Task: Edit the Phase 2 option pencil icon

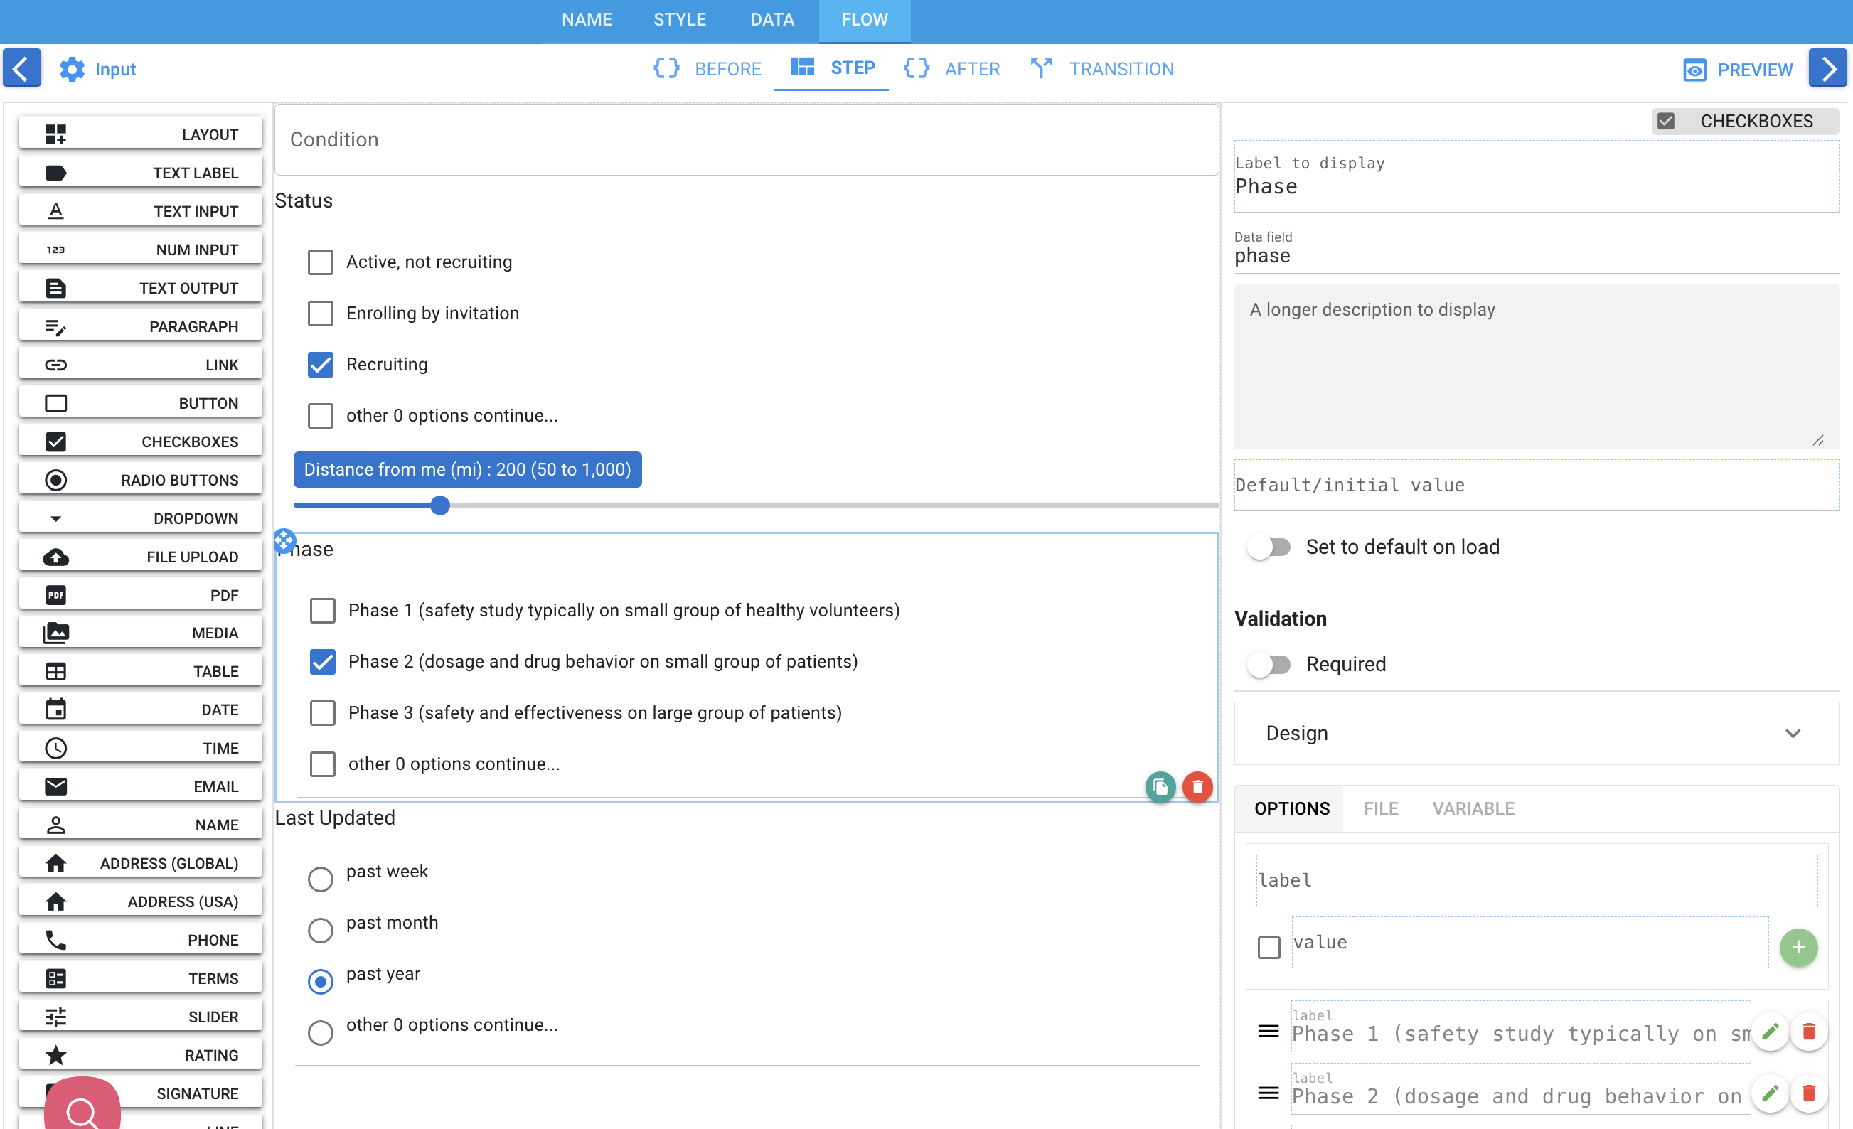Action: [1771, 1093]
